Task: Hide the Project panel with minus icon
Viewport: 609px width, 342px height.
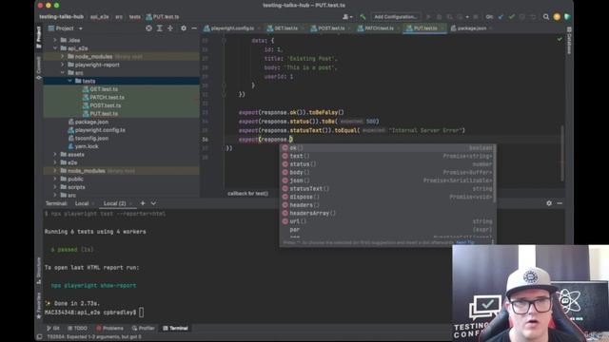Action: coord(194,28)
